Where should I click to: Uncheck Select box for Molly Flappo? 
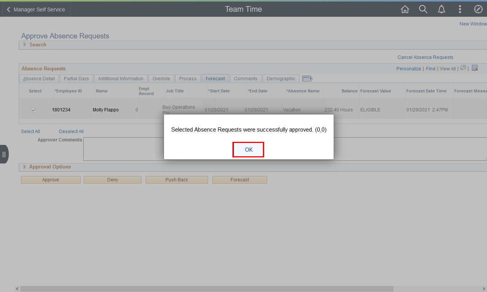coord(33,110)
